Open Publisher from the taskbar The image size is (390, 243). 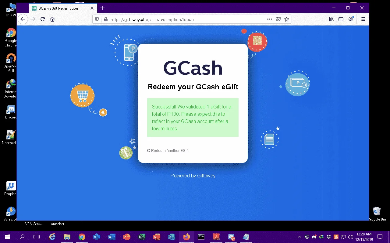point(172,237)
